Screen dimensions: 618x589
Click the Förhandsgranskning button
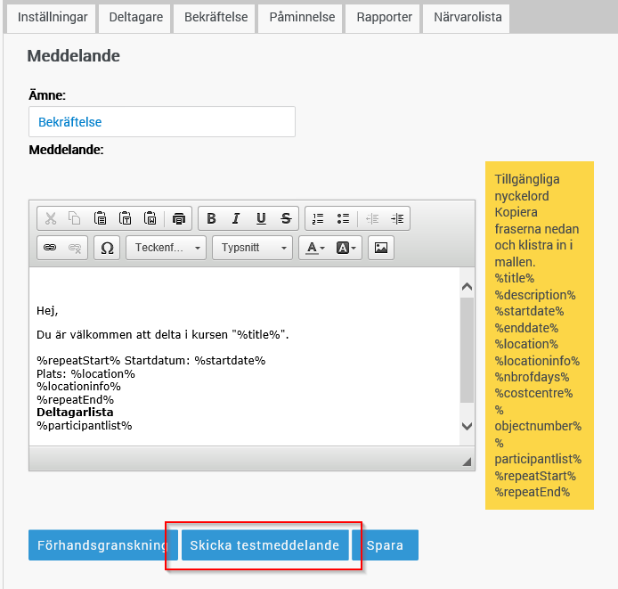coord(103,544)
